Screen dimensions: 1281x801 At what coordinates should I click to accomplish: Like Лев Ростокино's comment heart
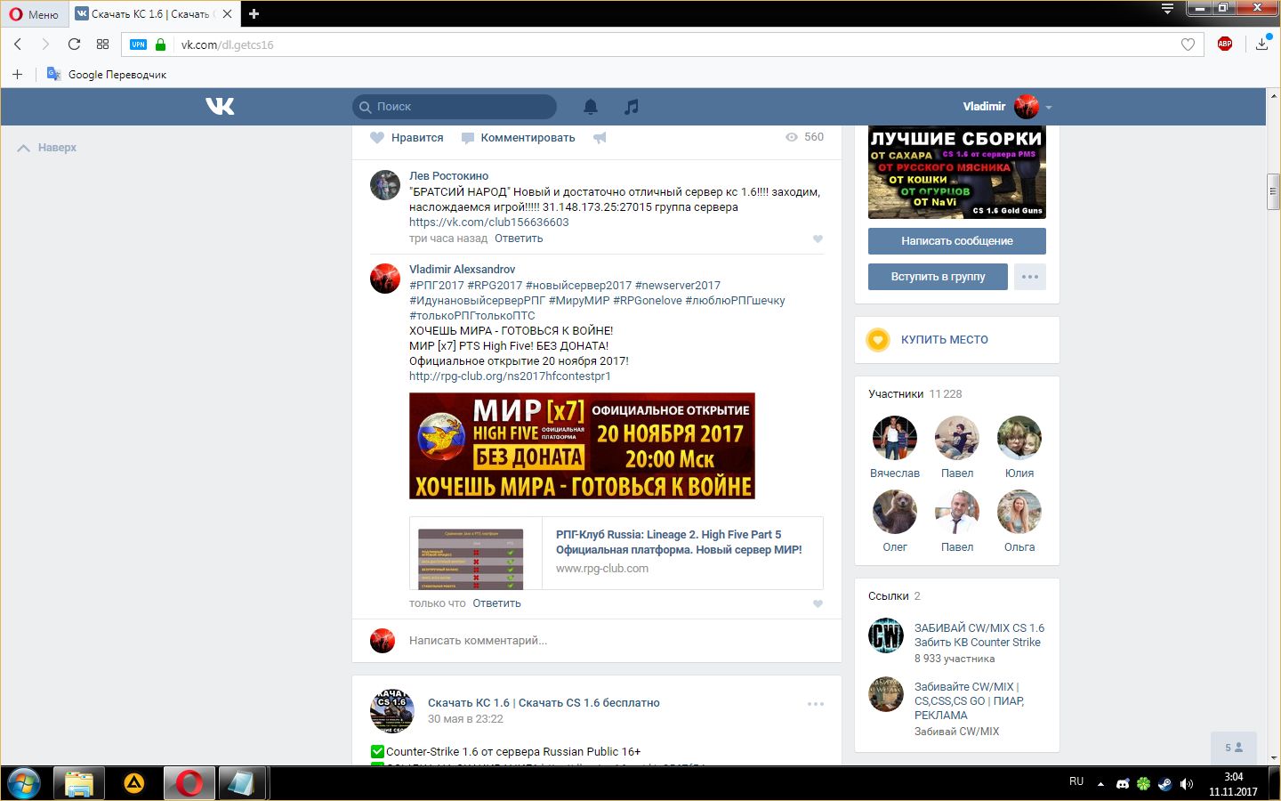pos(818,239)
